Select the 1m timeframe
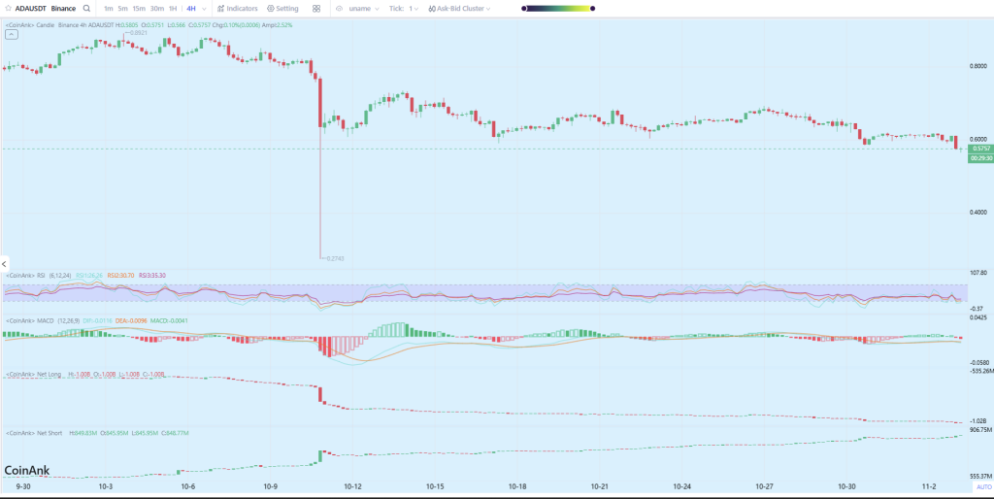 (109, 9)
